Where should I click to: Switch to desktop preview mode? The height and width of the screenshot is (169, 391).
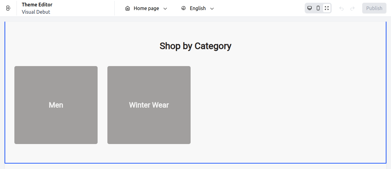[x=310, y=8]
